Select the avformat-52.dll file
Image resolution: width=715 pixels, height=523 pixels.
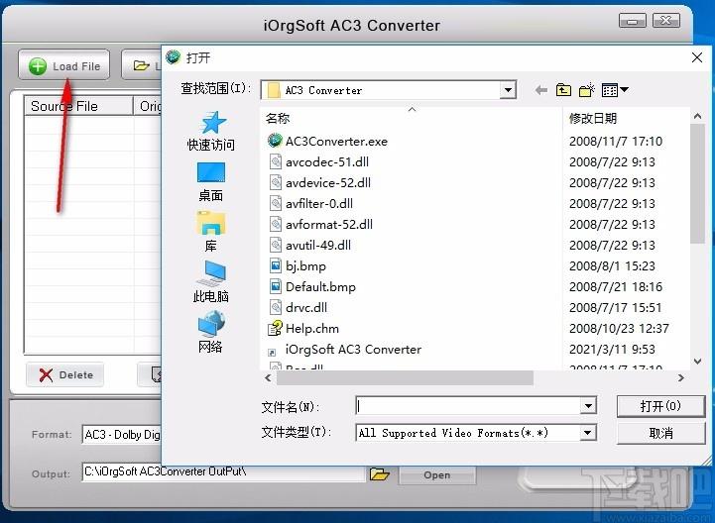pos(329,225)
